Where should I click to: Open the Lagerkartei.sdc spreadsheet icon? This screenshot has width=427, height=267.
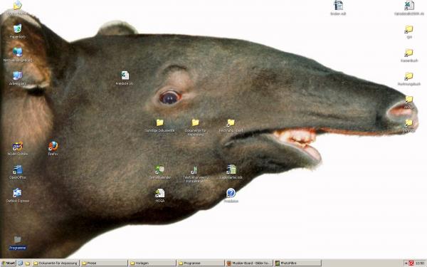point(231,169)
